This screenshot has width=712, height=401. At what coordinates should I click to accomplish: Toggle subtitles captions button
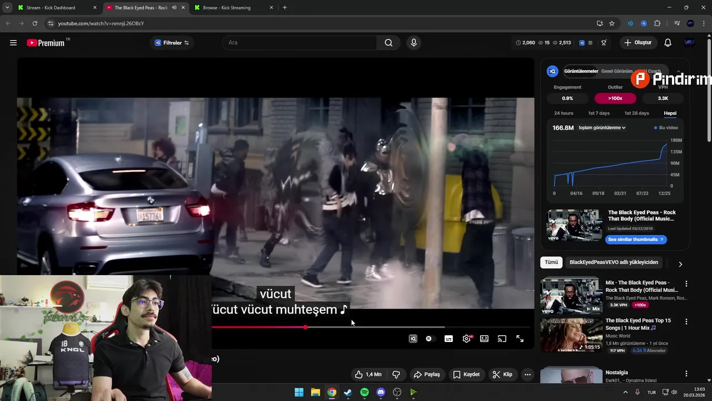(x=448, y=339)
